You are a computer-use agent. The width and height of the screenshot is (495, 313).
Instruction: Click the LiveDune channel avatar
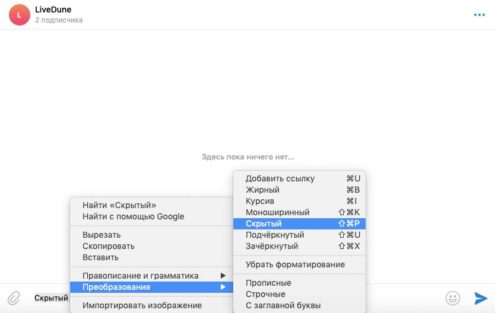coord(19,15)
